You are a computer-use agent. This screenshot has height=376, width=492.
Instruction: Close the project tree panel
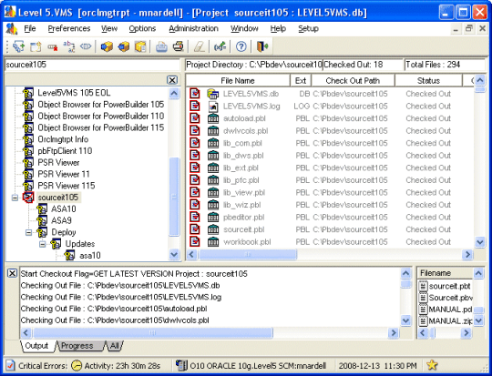(172, 80)
